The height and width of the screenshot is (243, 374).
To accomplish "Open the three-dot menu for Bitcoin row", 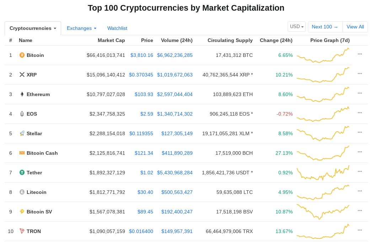I will 360,54.
